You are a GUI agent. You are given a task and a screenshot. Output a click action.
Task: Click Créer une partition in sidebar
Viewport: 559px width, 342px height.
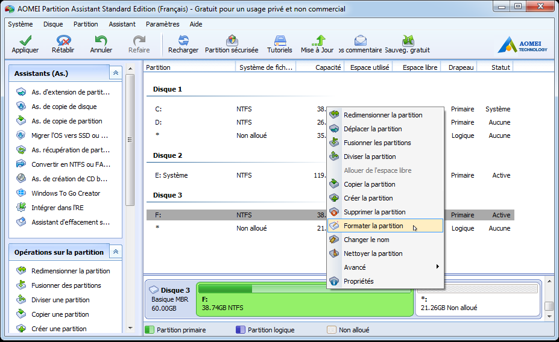52,329
